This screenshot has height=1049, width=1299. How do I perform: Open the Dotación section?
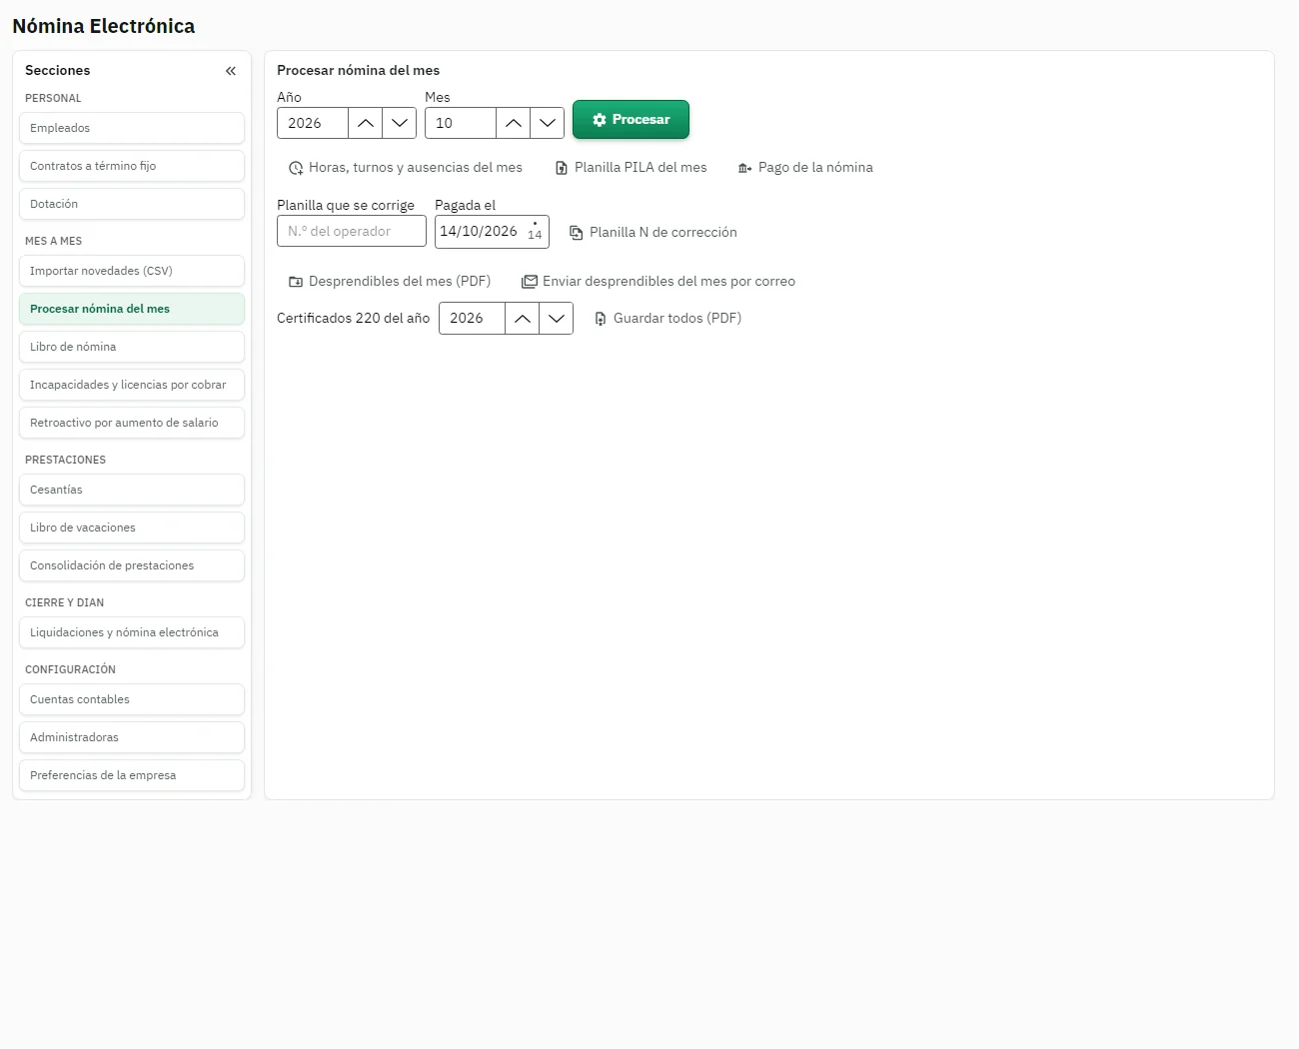[132, 204]
